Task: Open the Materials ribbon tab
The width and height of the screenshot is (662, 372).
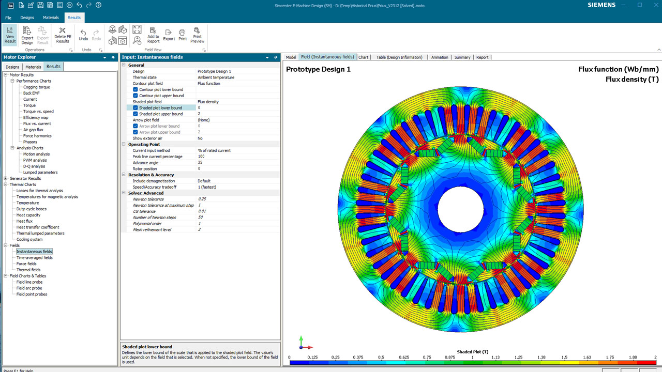Action: (50, 17)
